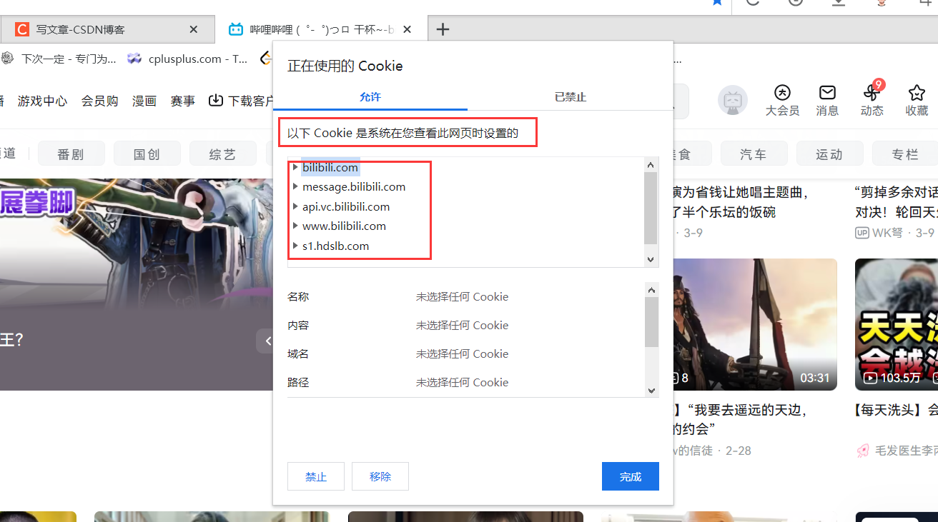Click the cookie list scrollbar up arrow
938x522 pixels.
click(x=651, y=165)
